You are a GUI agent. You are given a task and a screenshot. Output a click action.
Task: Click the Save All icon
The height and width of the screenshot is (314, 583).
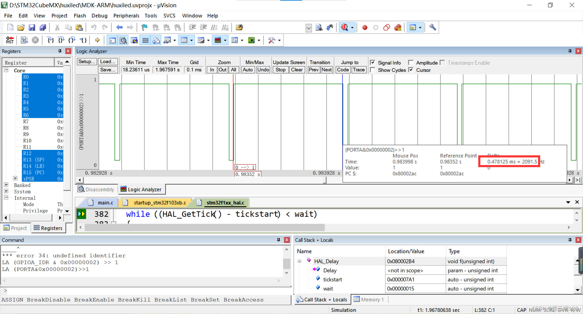pos(43,28)
